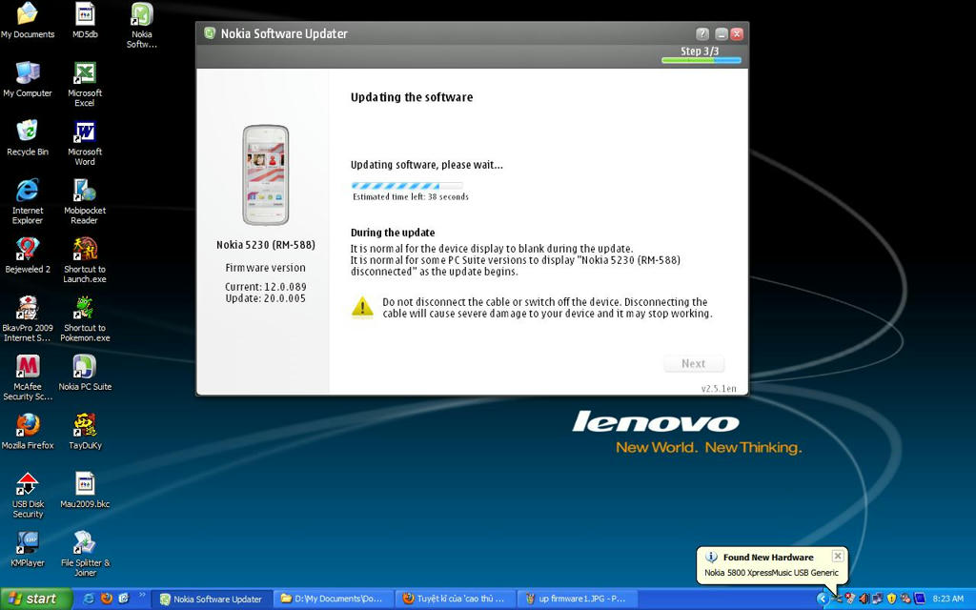Viewport: 976px width, 610px height.
Task: Select the Shortcut to Pokemon.exe icon
Action: pos(85,319)
